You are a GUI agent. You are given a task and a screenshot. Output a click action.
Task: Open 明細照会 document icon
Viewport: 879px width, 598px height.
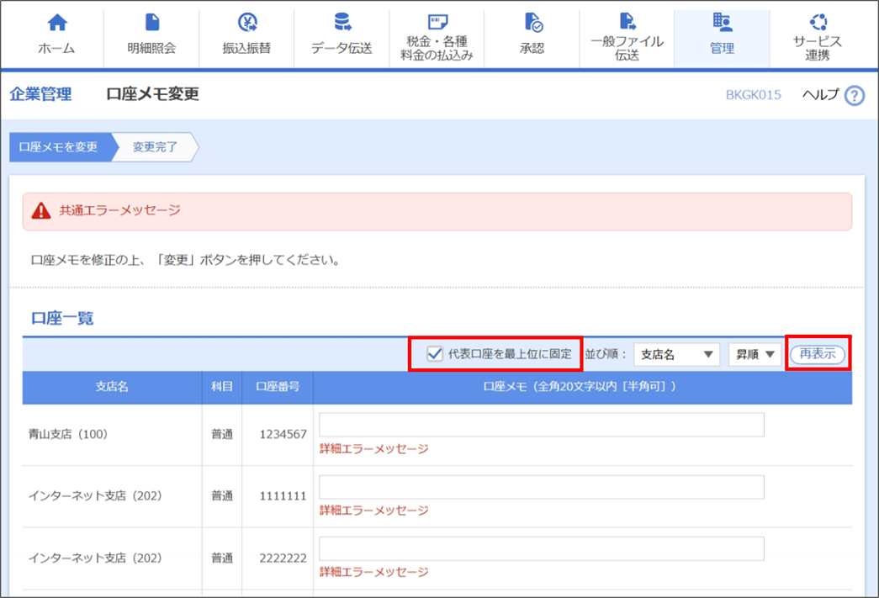tap(152, 23)
